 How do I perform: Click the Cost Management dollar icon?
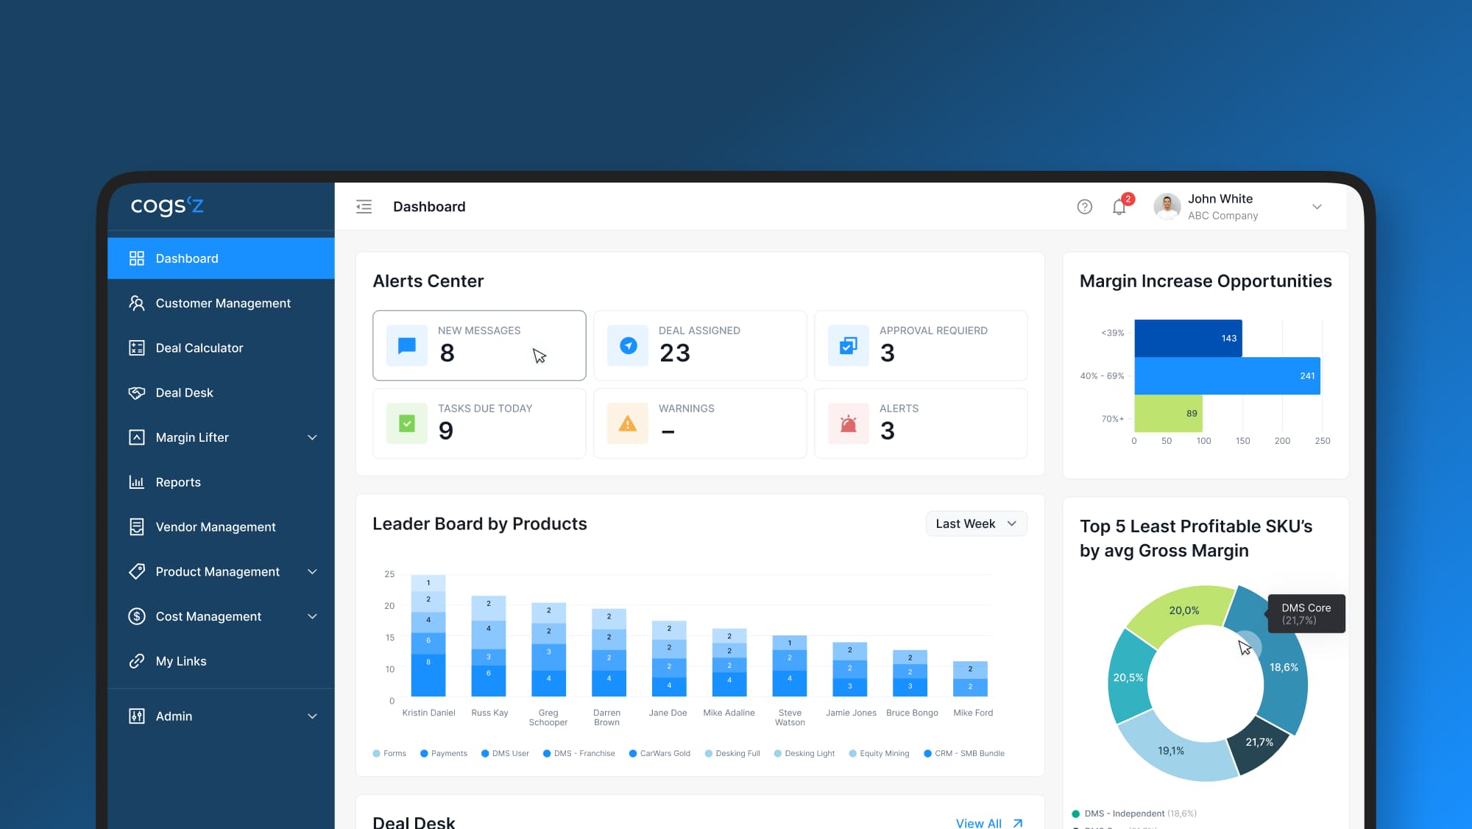[x=137, y=616]
